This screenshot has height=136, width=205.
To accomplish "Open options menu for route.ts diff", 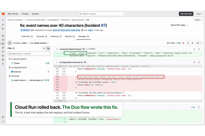I will (199, 62).
